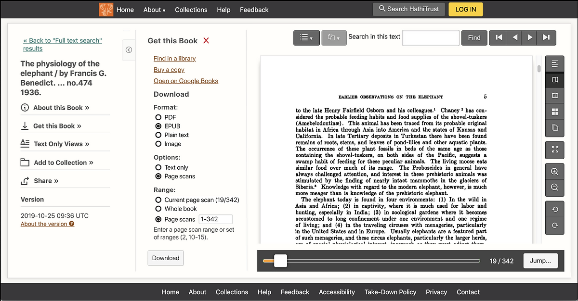Jump to the last page of the book
Screen dimensions: 578x301
coord(546,38)
